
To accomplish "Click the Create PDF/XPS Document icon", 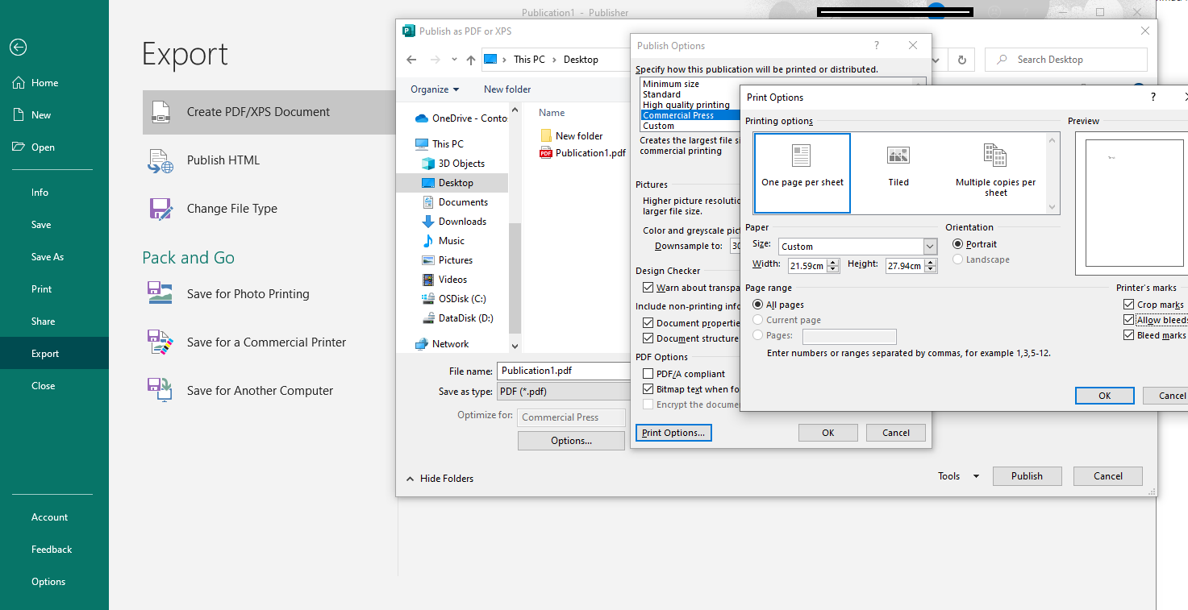I will (160, 112).
